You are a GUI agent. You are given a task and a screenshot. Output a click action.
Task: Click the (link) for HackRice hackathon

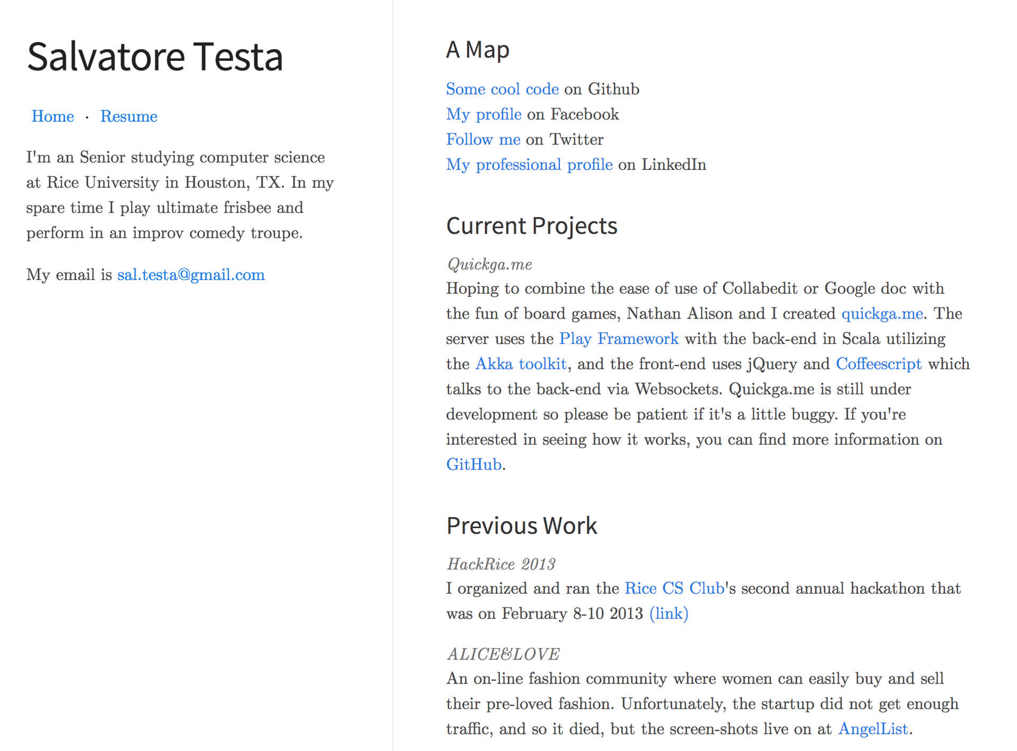[668, 614]
